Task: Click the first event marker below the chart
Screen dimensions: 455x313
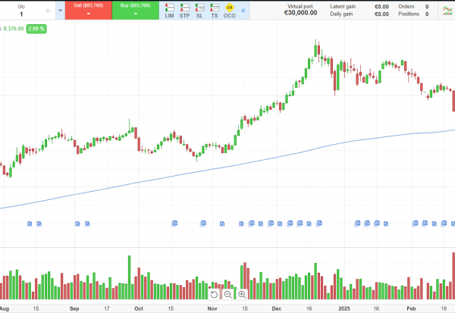Action: [30, 224]
